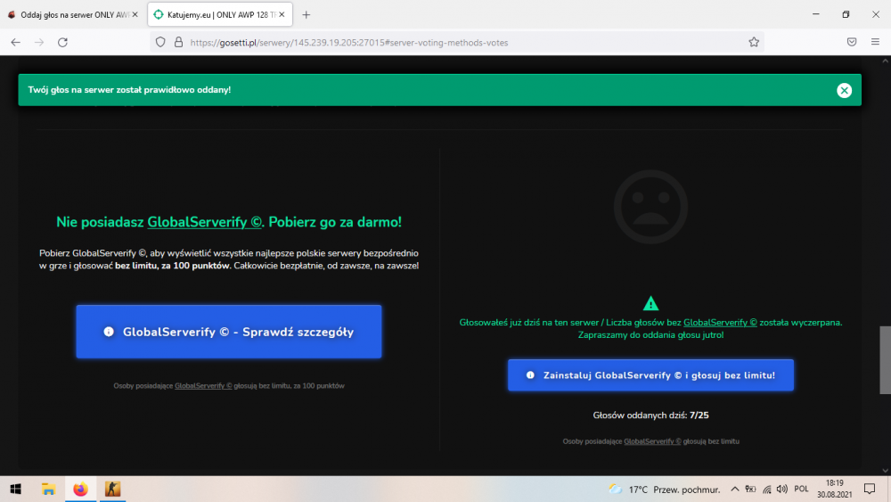Click the 'Zapraszamy do oddania głosu jutro!' text

[650, 335]
